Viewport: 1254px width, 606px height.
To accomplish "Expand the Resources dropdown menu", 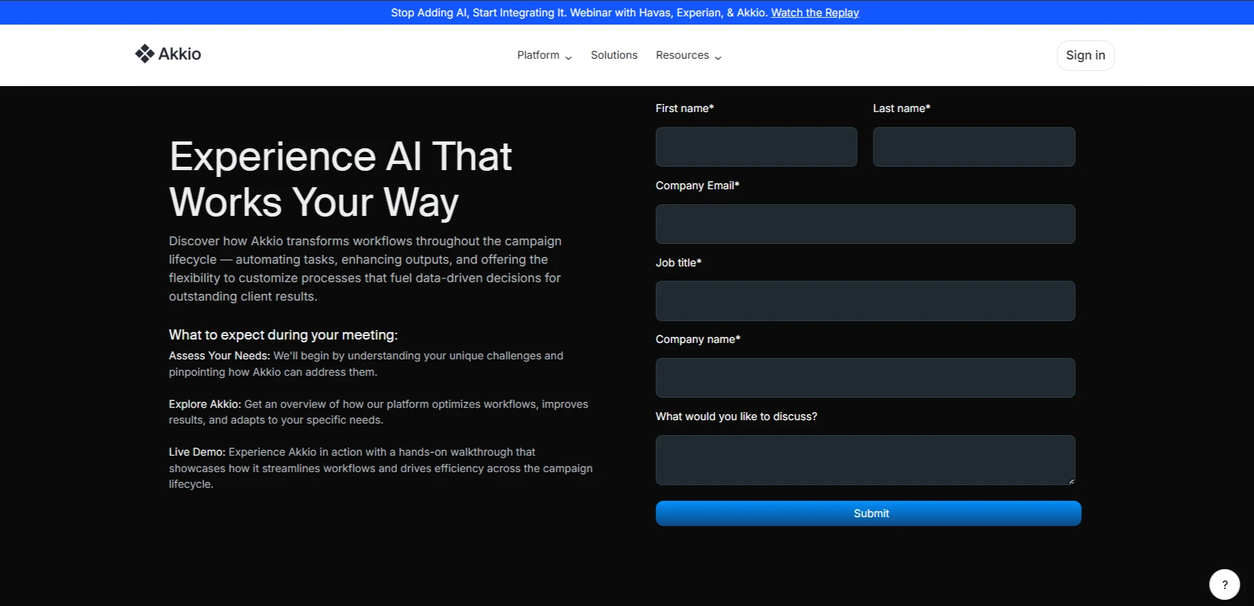I will [x=689, y=55].
